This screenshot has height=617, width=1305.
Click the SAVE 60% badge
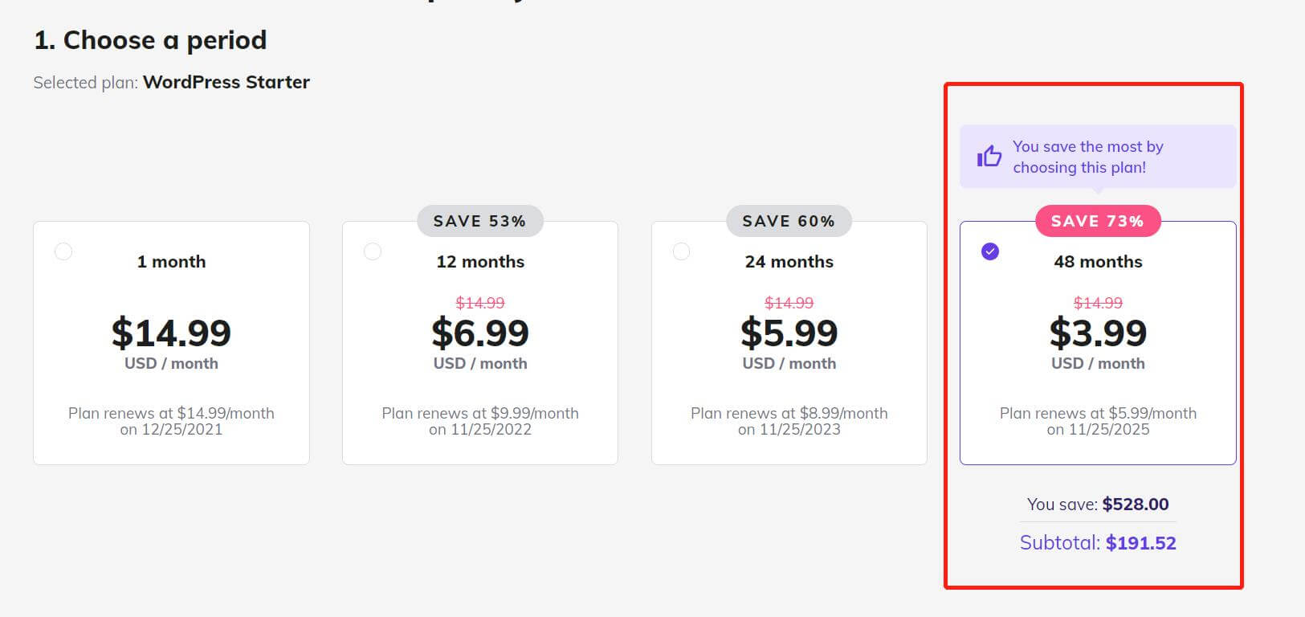pos(789,221)
